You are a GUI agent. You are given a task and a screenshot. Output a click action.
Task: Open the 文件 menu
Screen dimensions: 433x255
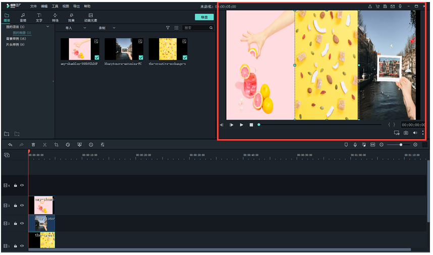click(x=33, y=6)
